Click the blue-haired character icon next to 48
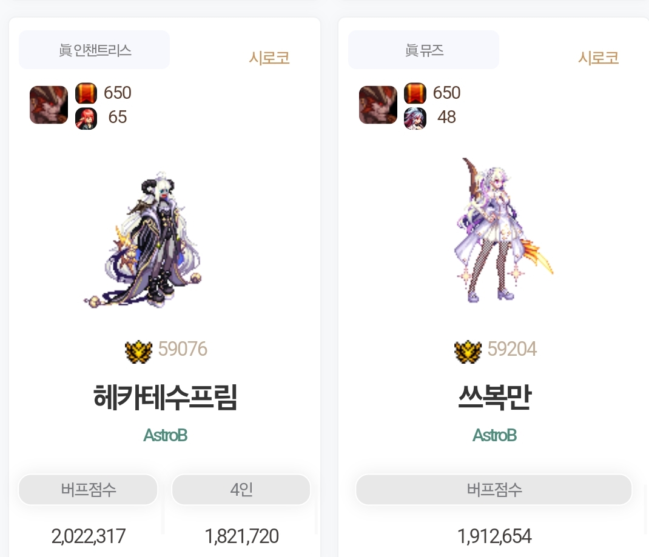This screenshot has height=557, width=649. (415, 119)
